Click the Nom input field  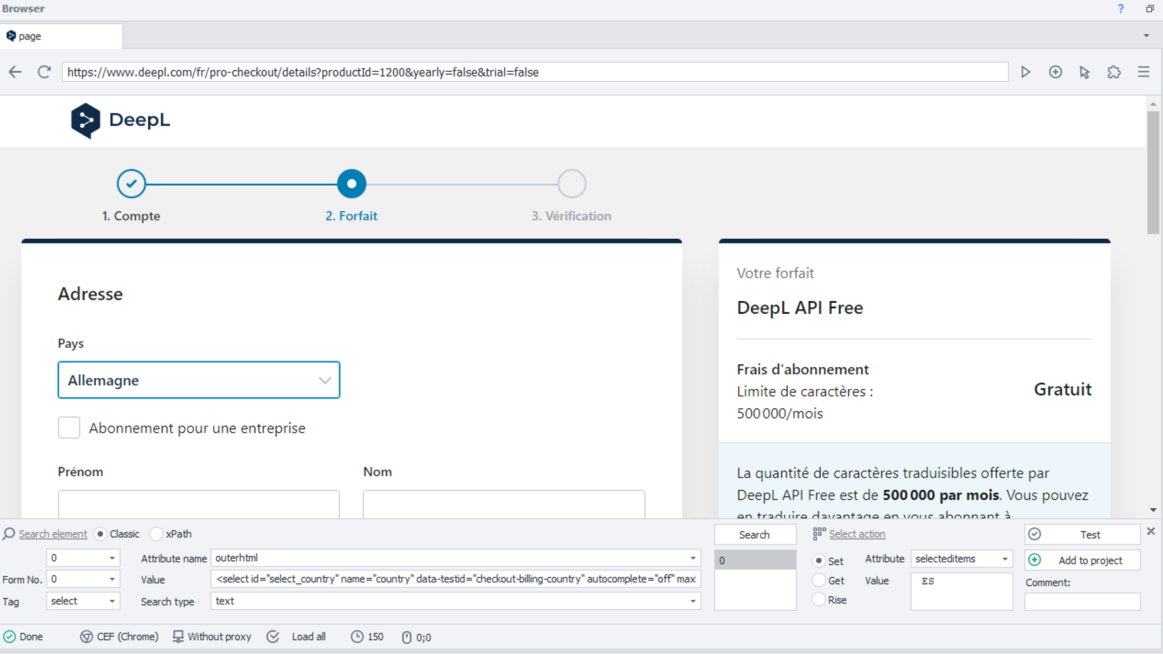[x=504, y=504]
